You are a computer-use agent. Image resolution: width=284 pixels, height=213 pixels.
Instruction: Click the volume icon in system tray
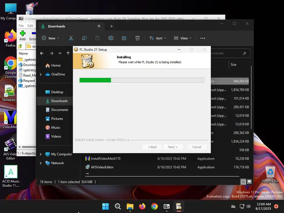(248, 206)
